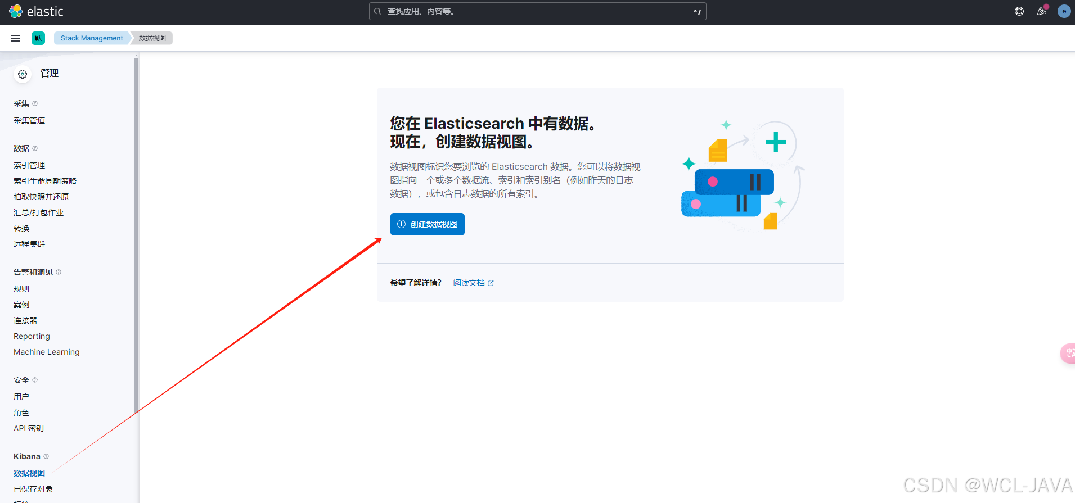Image resolution: width=1075 pixels, height=503 pixels.
Task: Click the info icon next to Kibana
Action: coord(46,456)
